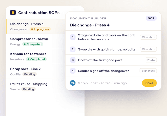167x116 pixels.
Task: Click the Cost reduction SOPs heading
Action: coord(39,13)
